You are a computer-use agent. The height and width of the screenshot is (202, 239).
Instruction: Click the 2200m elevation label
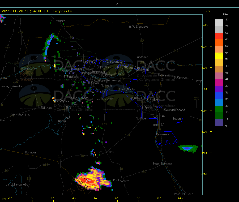(x=71, y=190)
